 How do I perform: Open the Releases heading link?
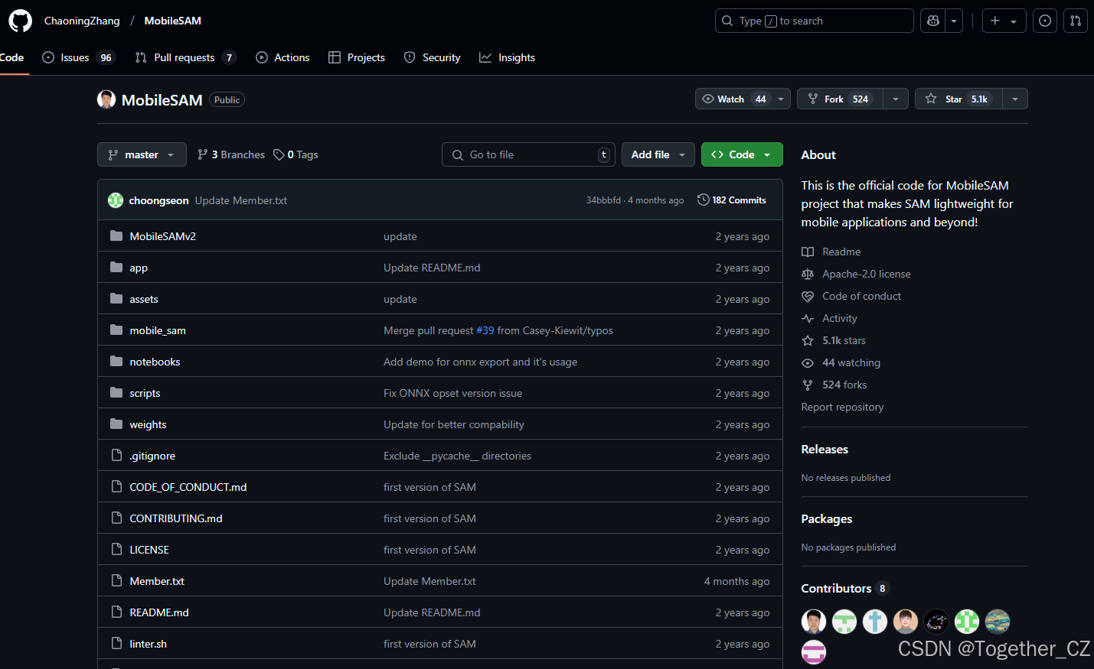825,449
